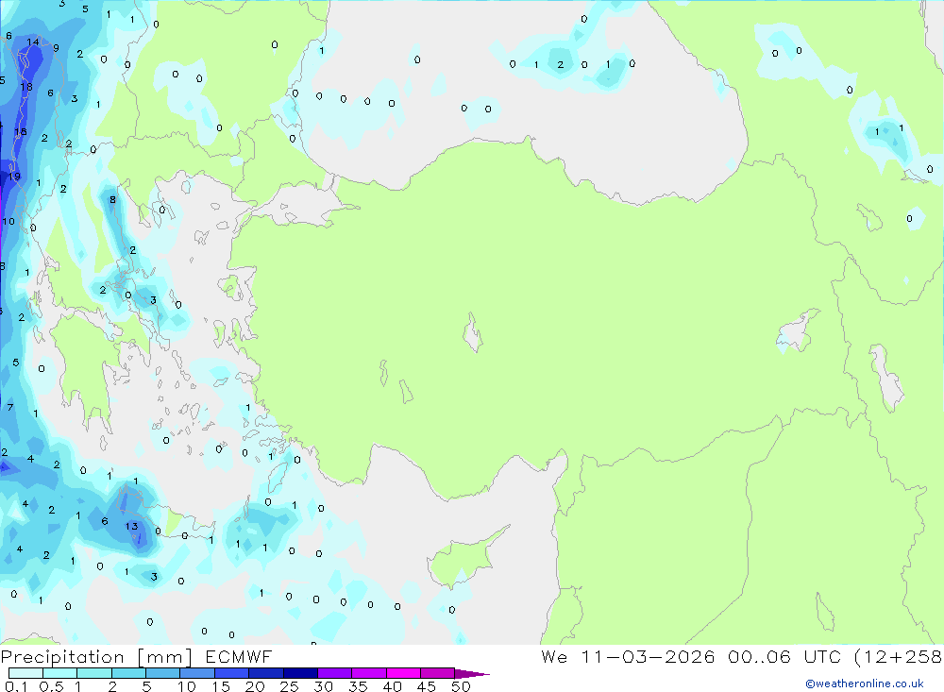Select the 40–45 mm magenta legend swatch
Viewport: 944px width, 692px height.
[403, 673]
